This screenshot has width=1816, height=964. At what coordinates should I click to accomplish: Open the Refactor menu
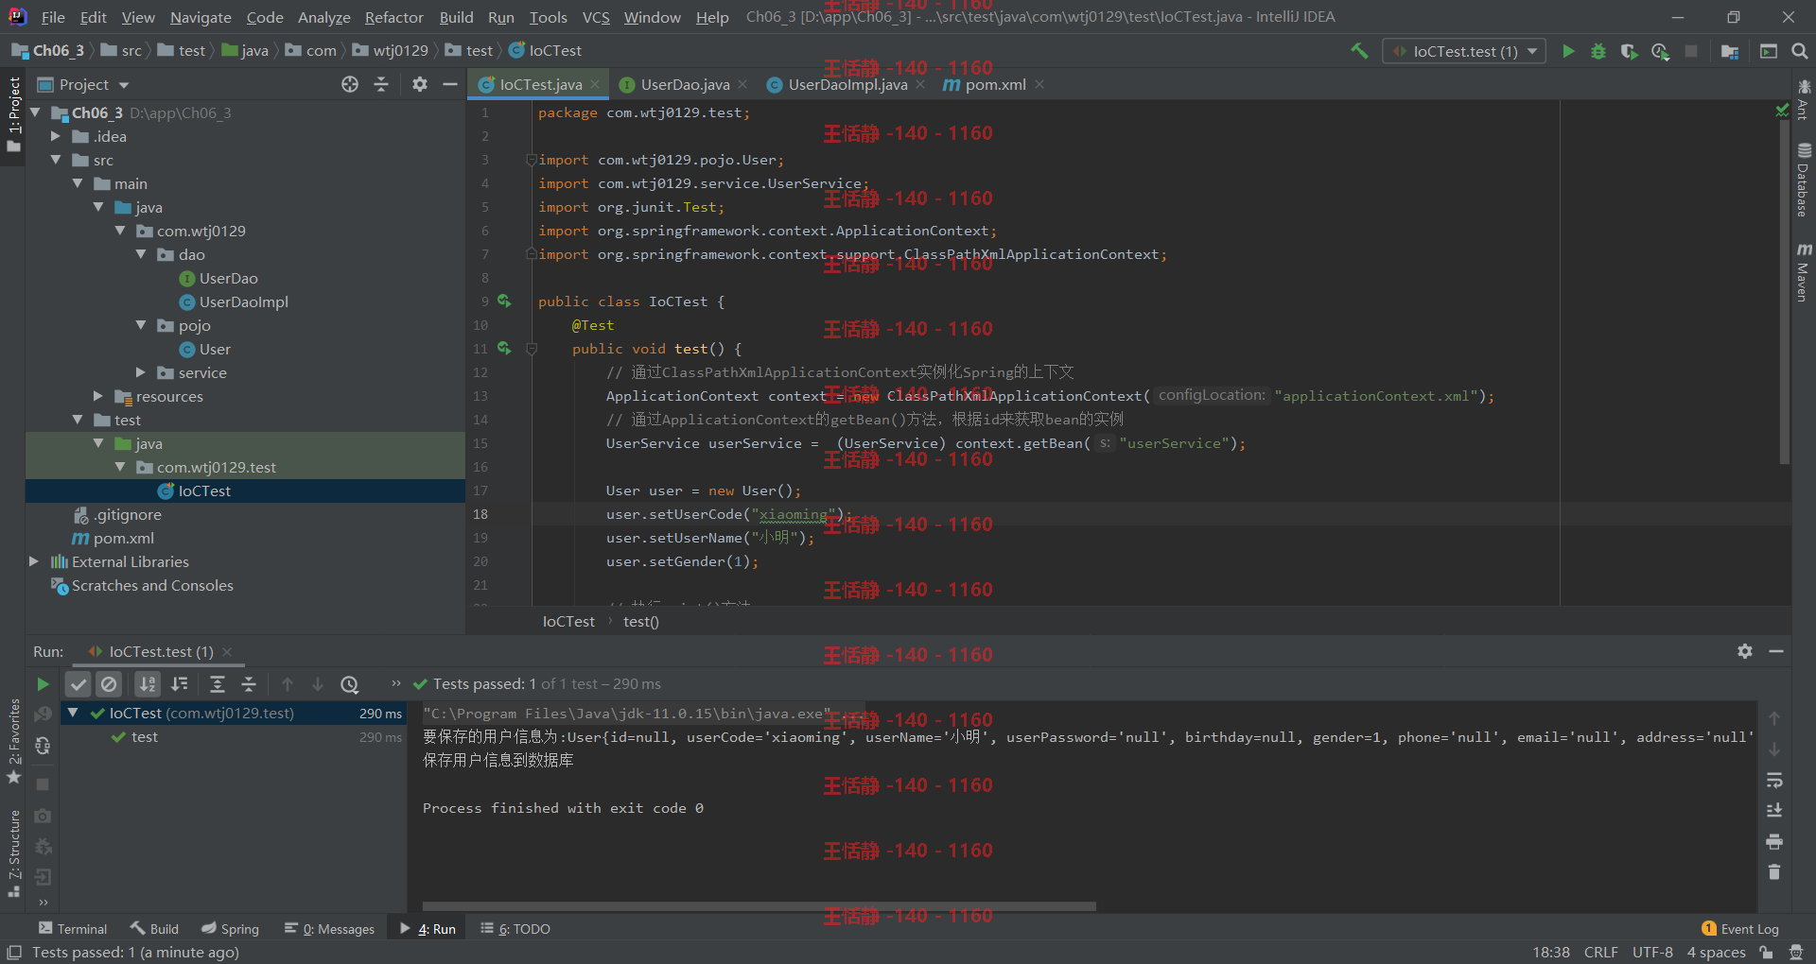[x=393, y=17]
